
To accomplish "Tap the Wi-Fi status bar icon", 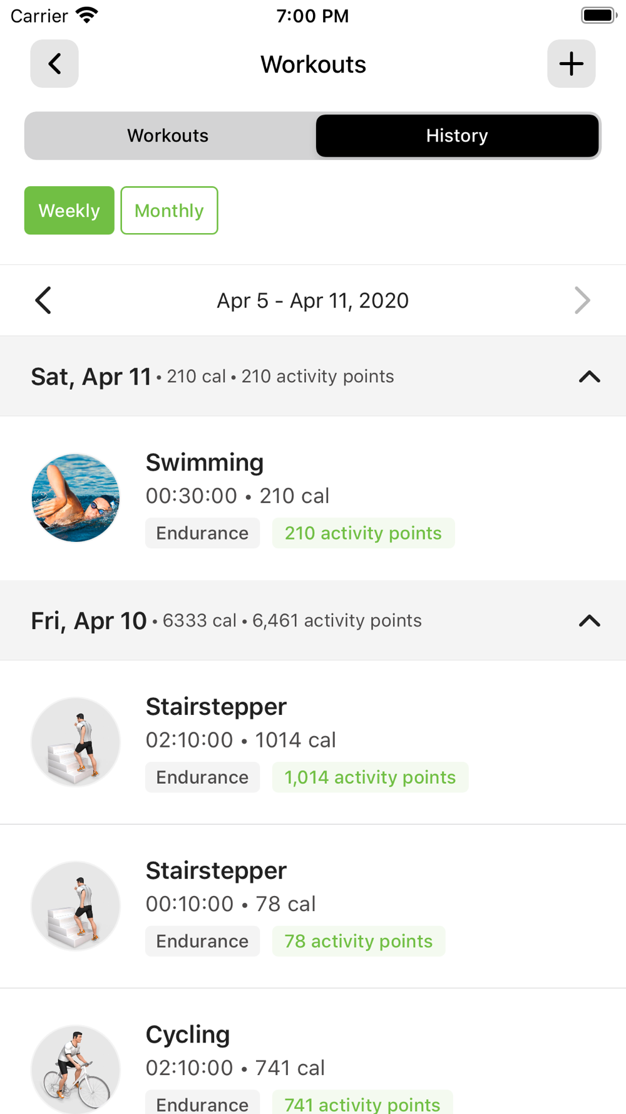I will coord(86,16).
